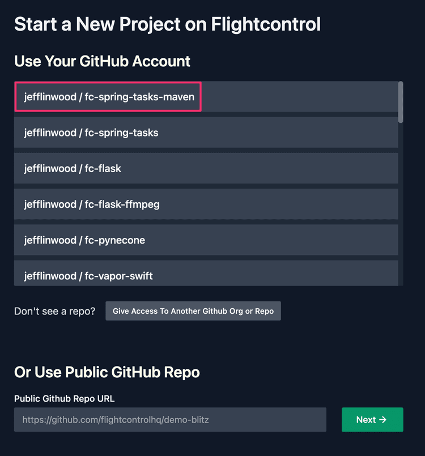Select the highlighted fc-spring-tasks-maven repository
The width and height of the screenshot is (425, 456).
pos(108,97)
